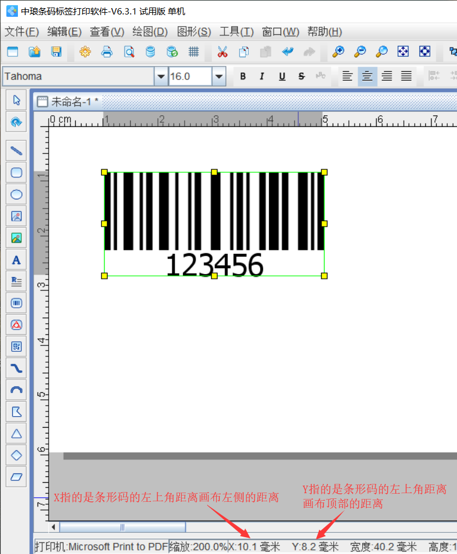Image resolution: width=457 pixels, height=554 pixels.
Task: Toggle strikethrough formatting
Action: coord(301,76)
